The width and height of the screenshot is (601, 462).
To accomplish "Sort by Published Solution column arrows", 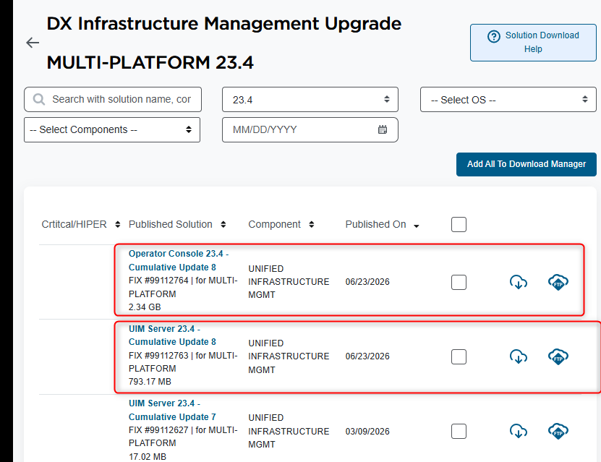I will (223, 224).
